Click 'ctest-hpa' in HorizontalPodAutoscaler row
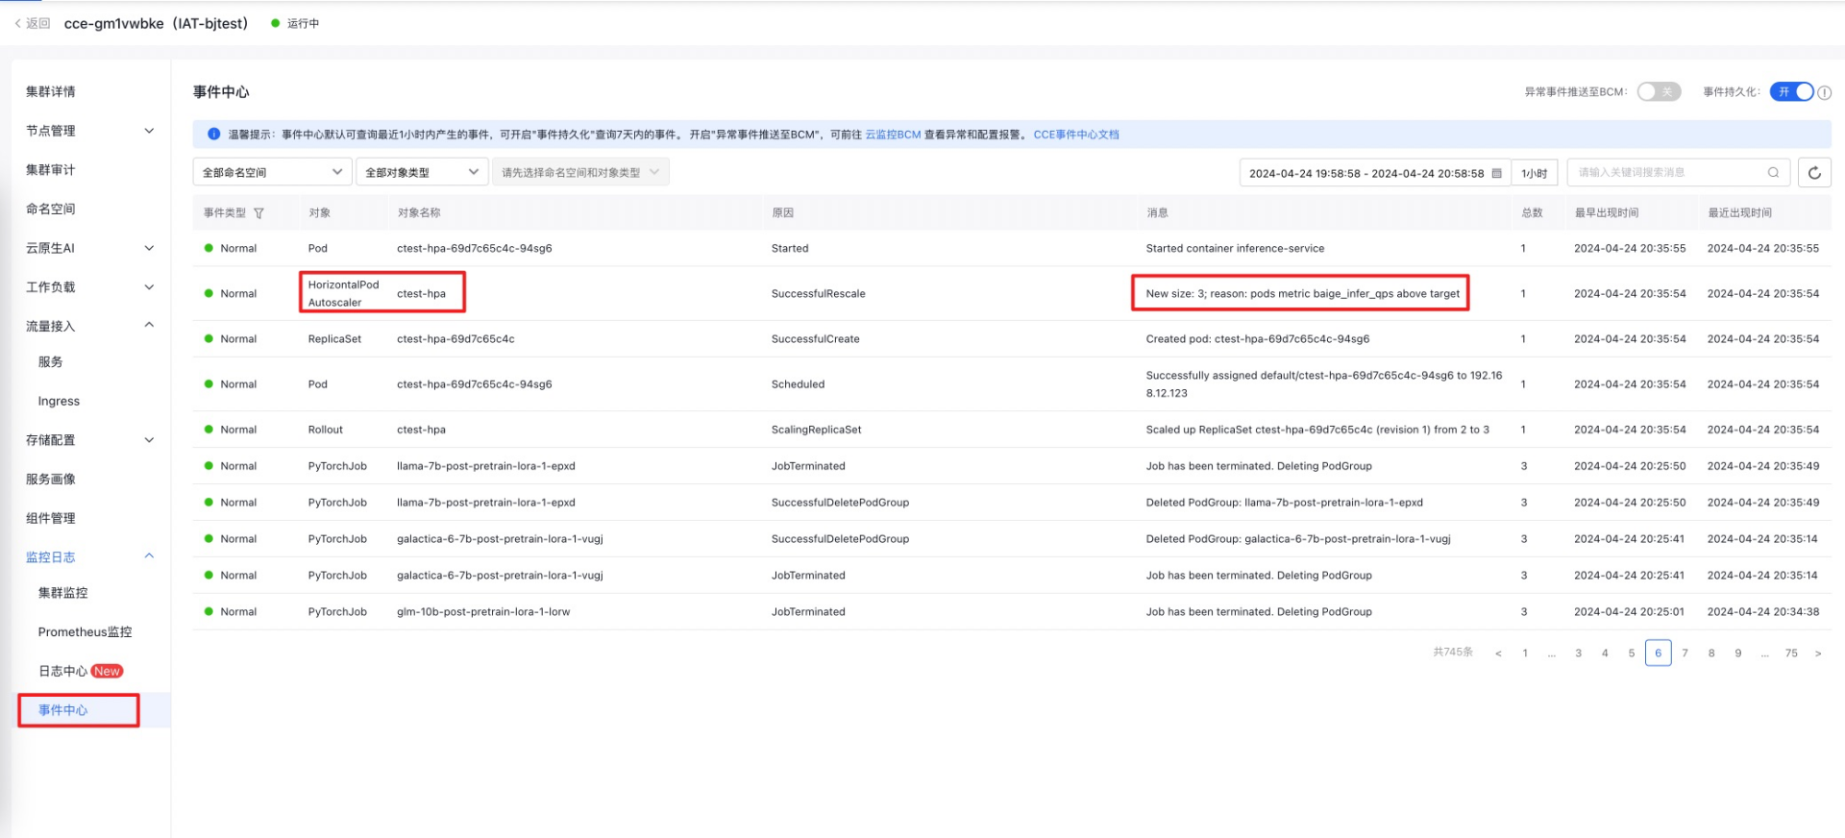Image resolution: width=1845 pixels, height=838 pixels. (421, 294)
